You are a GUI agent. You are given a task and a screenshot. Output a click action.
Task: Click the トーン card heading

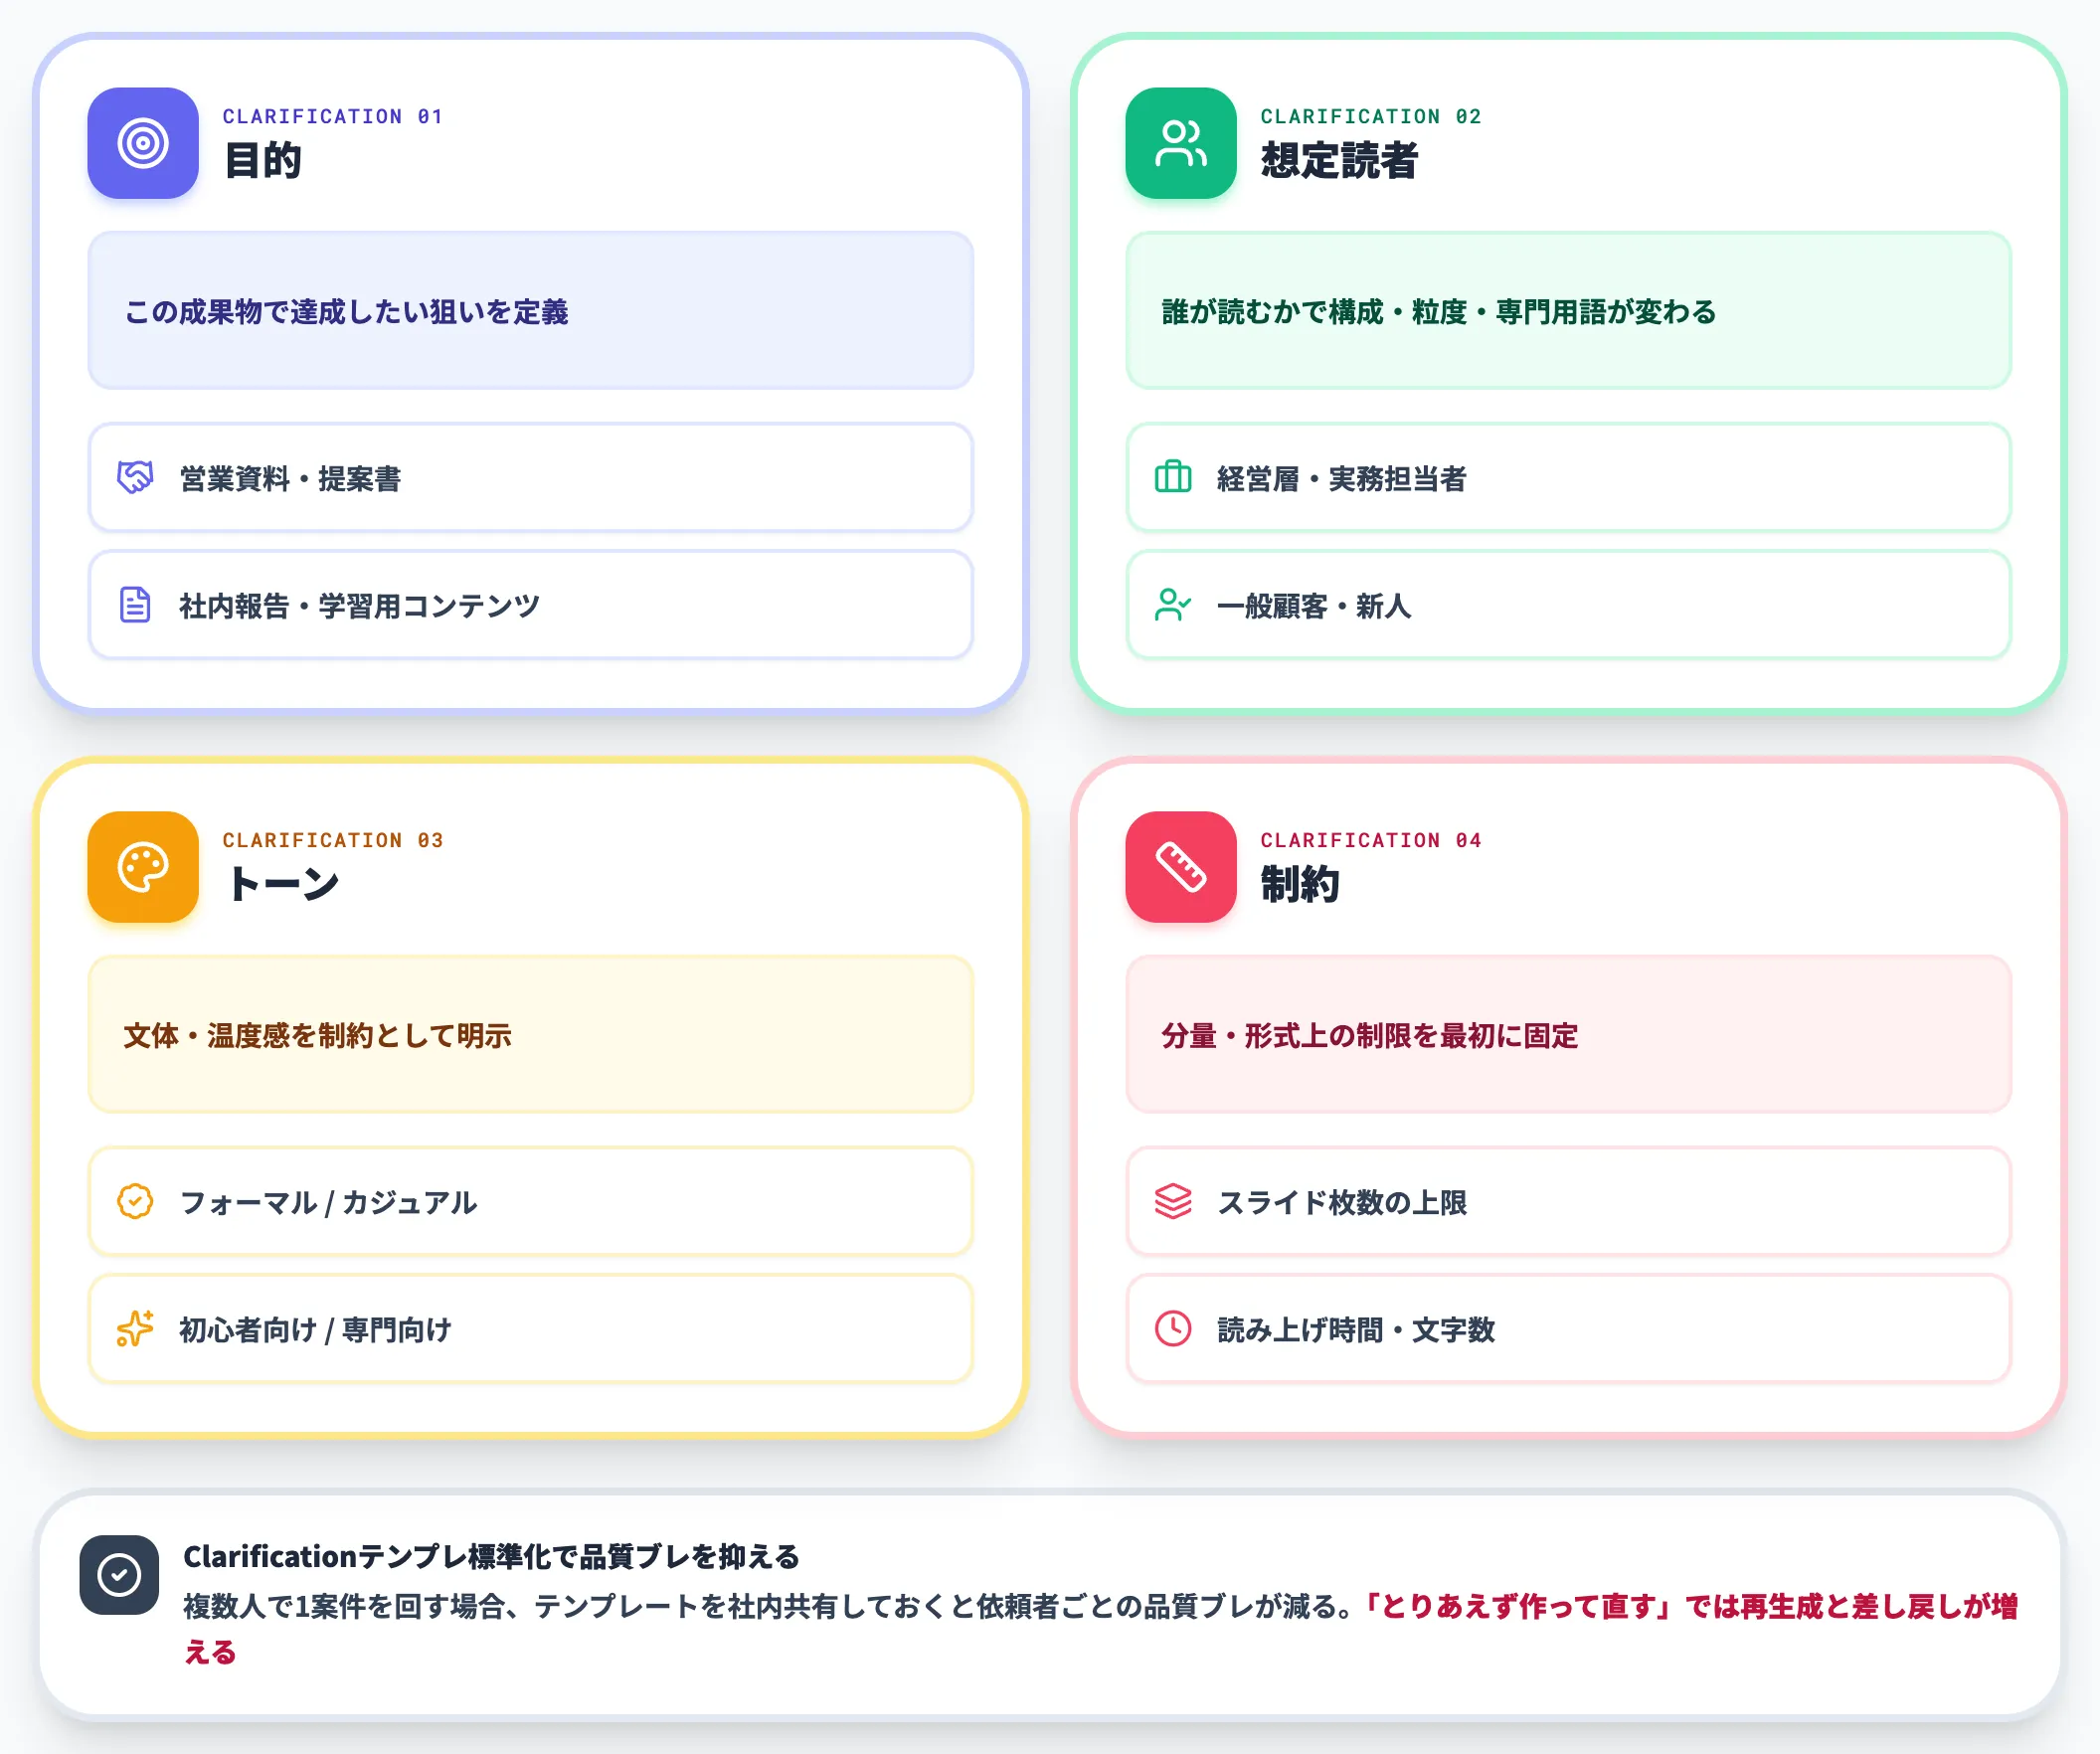283,885
